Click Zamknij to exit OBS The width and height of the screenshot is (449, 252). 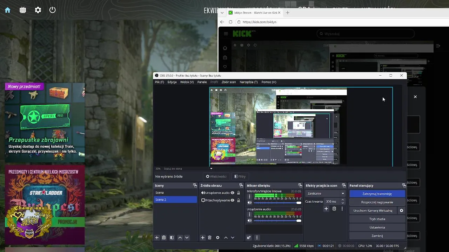(x=377, y=236)
